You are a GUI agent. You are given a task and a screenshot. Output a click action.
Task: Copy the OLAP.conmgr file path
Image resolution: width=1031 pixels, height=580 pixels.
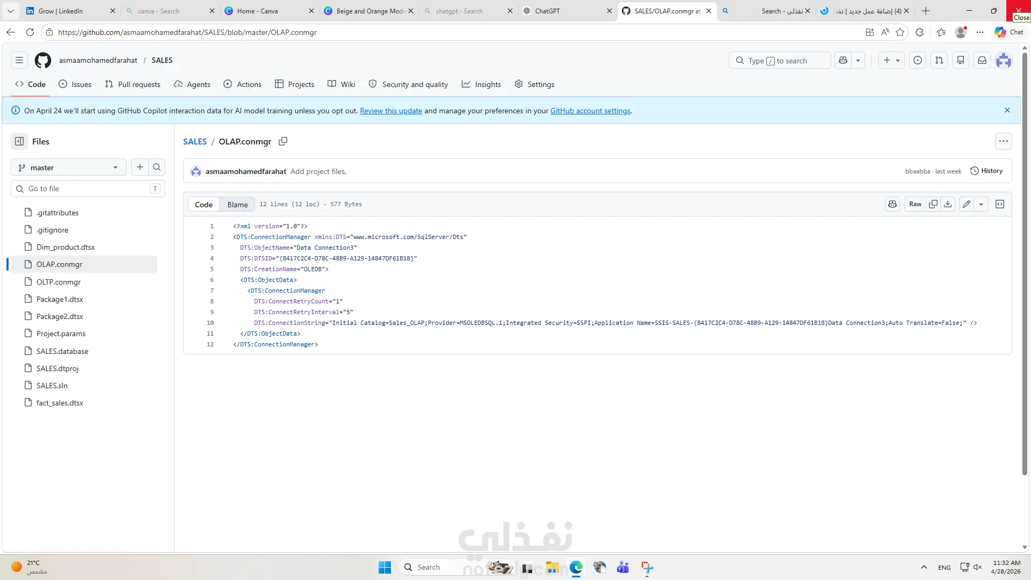pos(283,141)
